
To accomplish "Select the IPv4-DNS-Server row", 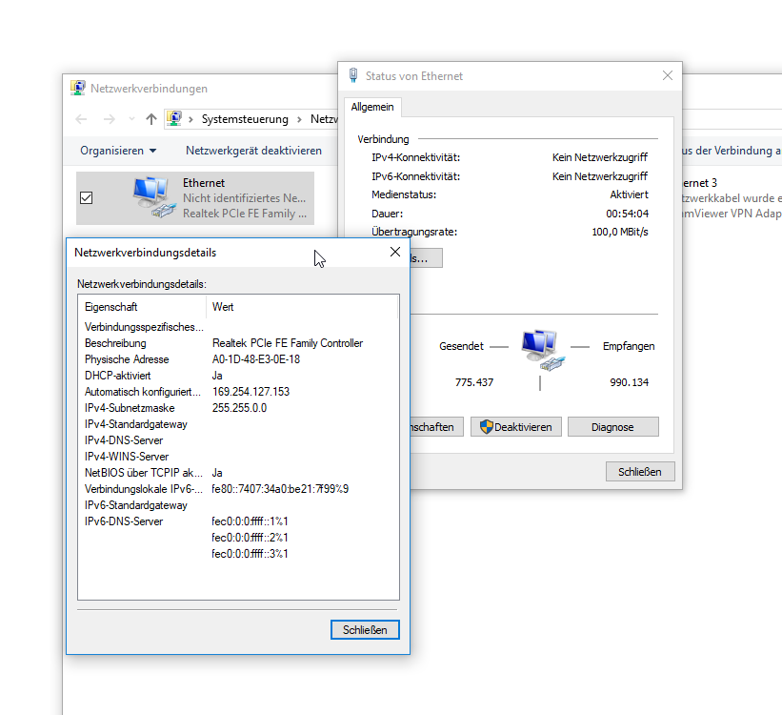I will (x=238, y=440).
